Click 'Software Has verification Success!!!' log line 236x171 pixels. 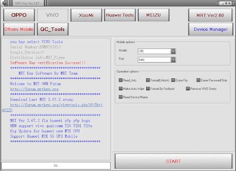48,63
